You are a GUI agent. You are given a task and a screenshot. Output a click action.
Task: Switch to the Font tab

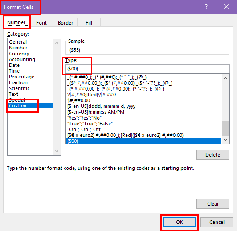41,23
